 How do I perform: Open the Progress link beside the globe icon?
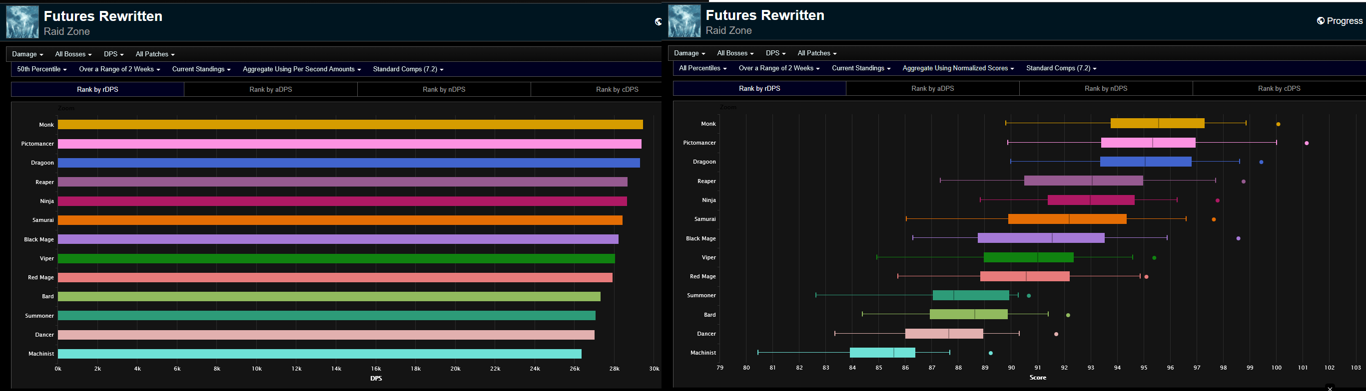click(1340, 20)
